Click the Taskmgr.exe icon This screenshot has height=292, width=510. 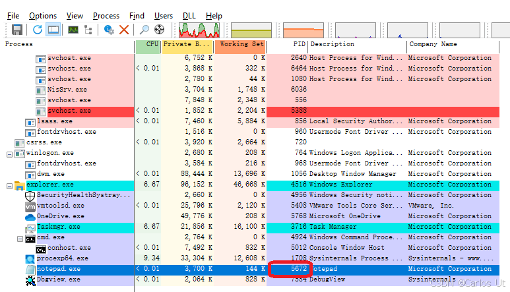point(30,228)
